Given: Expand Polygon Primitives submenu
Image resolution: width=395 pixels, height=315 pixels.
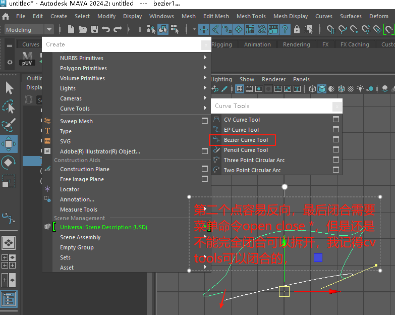Looking at the screenshot, I should 205,68.
